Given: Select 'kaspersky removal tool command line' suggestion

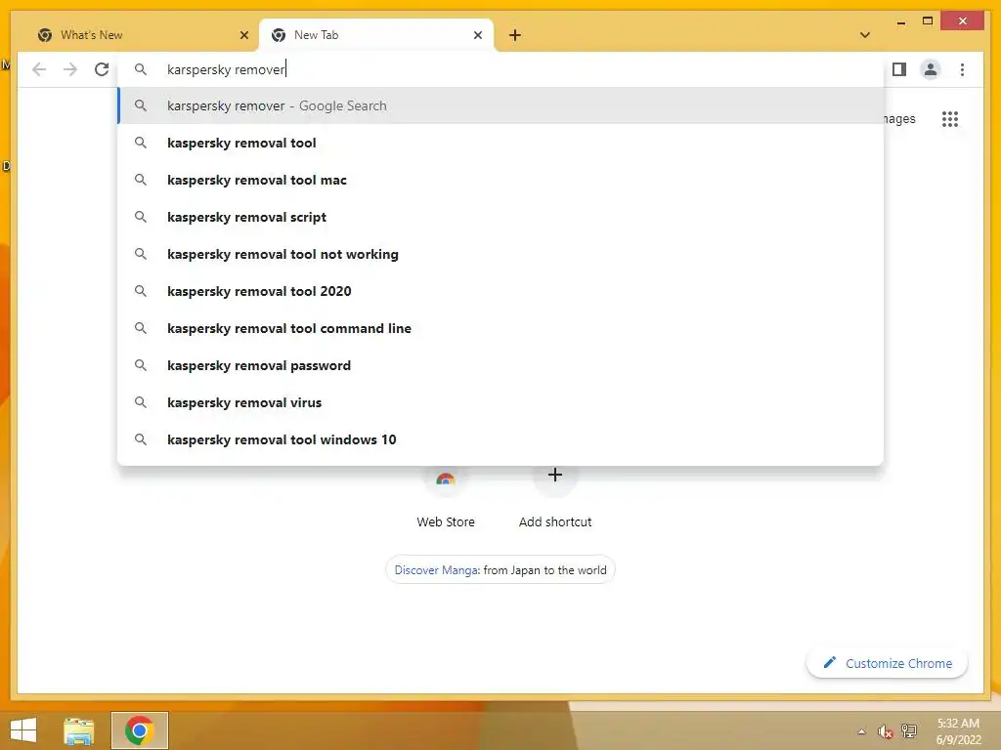Looking at the screenshot, I should click(x=500, y=328).
